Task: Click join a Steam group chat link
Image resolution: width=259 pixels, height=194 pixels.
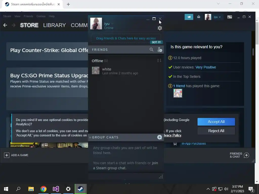Action: 125,165
